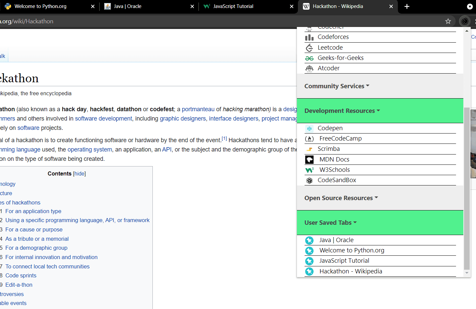Click the W3Schools logo icon

coord(309,170)
